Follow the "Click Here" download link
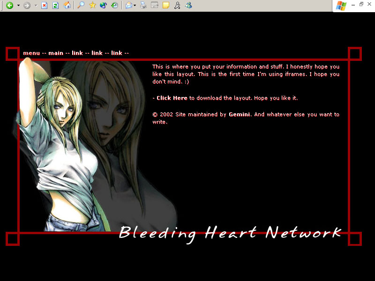 click(172, 98)
